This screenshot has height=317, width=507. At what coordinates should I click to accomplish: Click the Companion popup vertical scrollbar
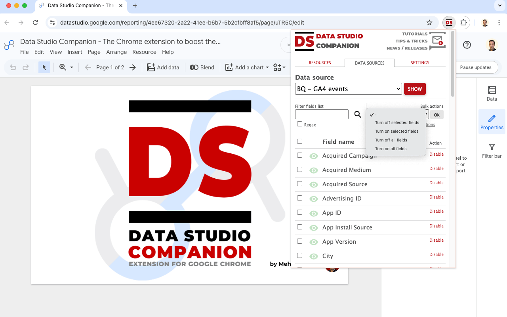click(453, 64)
